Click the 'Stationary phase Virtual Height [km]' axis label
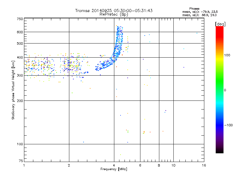This screenshot has height=180, width=240. coord(13,90)
